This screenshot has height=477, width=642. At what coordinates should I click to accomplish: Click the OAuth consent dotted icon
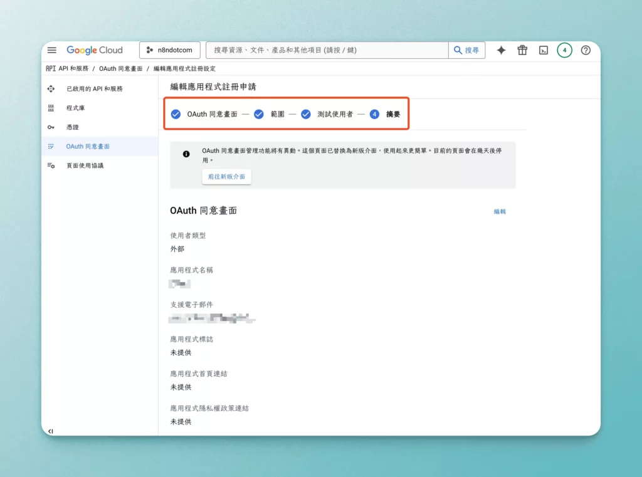coord(51,146)
